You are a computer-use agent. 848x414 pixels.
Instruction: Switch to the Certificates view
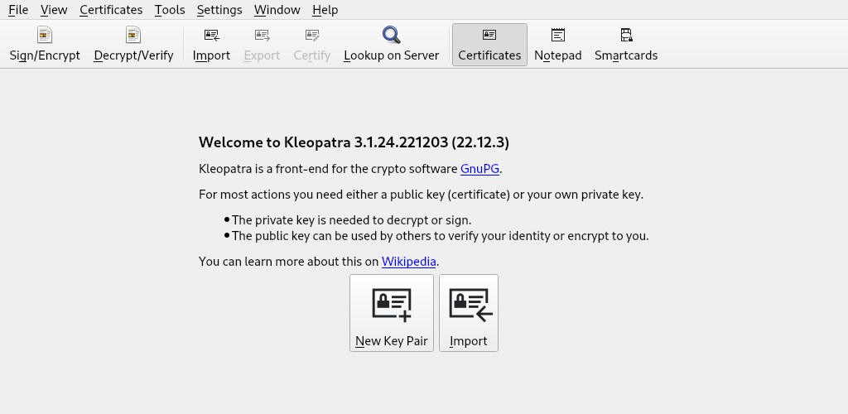[489, 45]
